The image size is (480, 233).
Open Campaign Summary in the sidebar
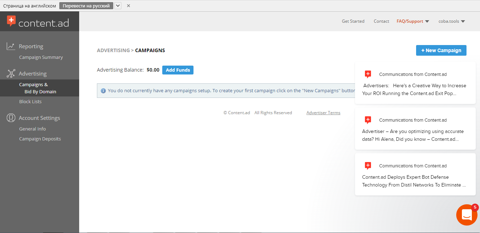coord(41,57)
